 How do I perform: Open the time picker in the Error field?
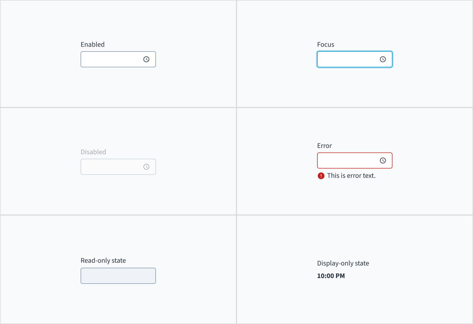pos(383,160)
